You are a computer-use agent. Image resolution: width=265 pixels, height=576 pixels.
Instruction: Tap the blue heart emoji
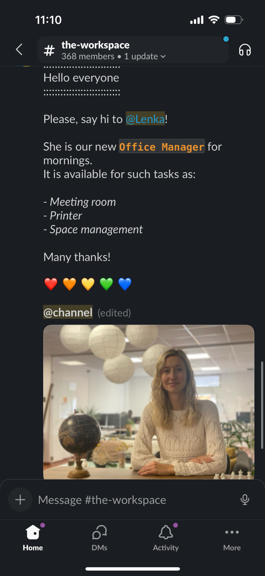tap(125, 284)
